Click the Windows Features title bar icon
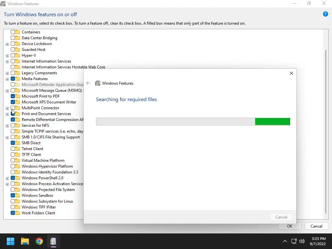The width and height of the screenshot is (332, 249). [3, 4]
